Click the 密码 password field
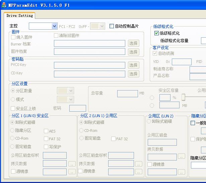The image size is (206, 183). point(78,108)
